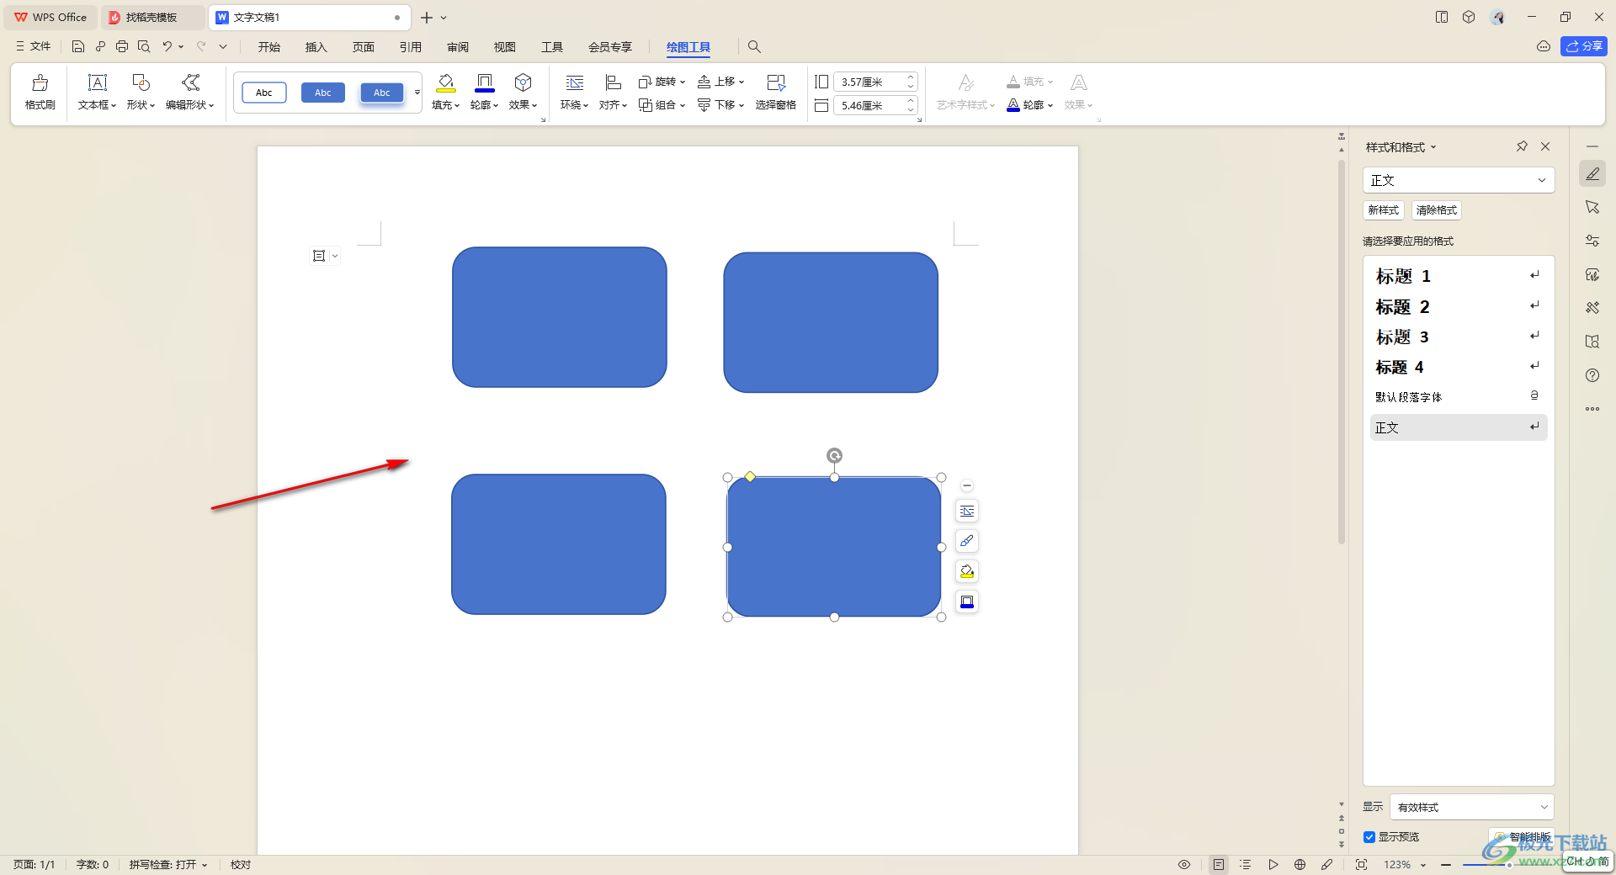Select the 标题 1 style in list
1616x875 pixels.
pyautogui.click(x=1459, y=276)
